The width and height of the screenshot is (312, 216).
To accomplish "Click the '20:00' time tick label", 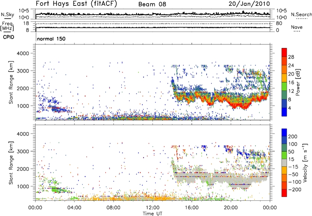I will pyautogui.click(x=231, y=208).
